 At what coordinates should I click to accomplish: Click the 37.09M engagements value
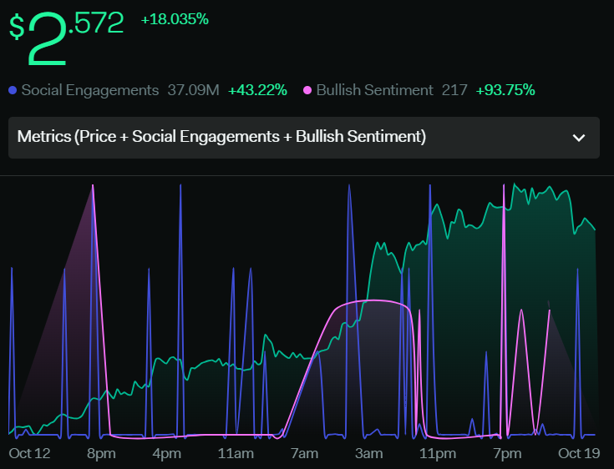[x=194, y=90]
